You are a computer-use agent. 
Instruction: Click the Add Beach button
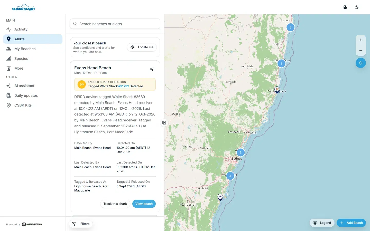coord(351,223)
